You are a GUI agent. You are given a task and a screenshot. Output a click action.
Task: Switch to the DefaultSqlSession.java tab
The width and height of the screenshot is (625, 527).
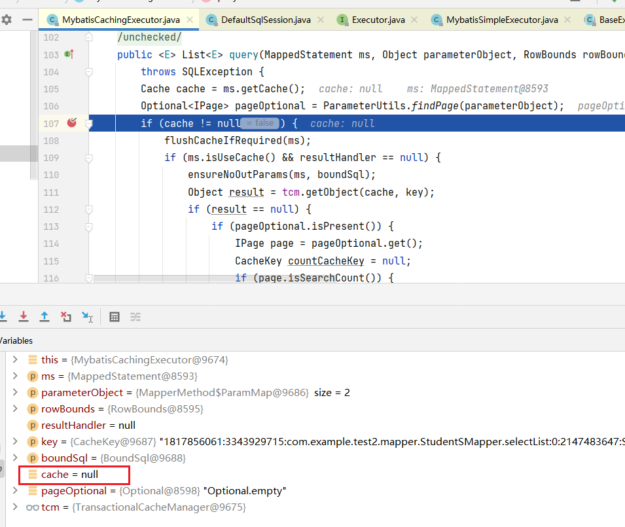pyautogui.click(x=265, y=20)
